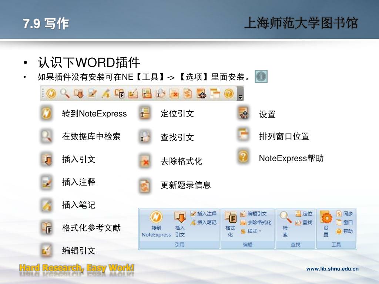Select 定位 in the ribbon 查找 group
The width and height of the screenshot is (379, 284).
click(x=304, y=214)
